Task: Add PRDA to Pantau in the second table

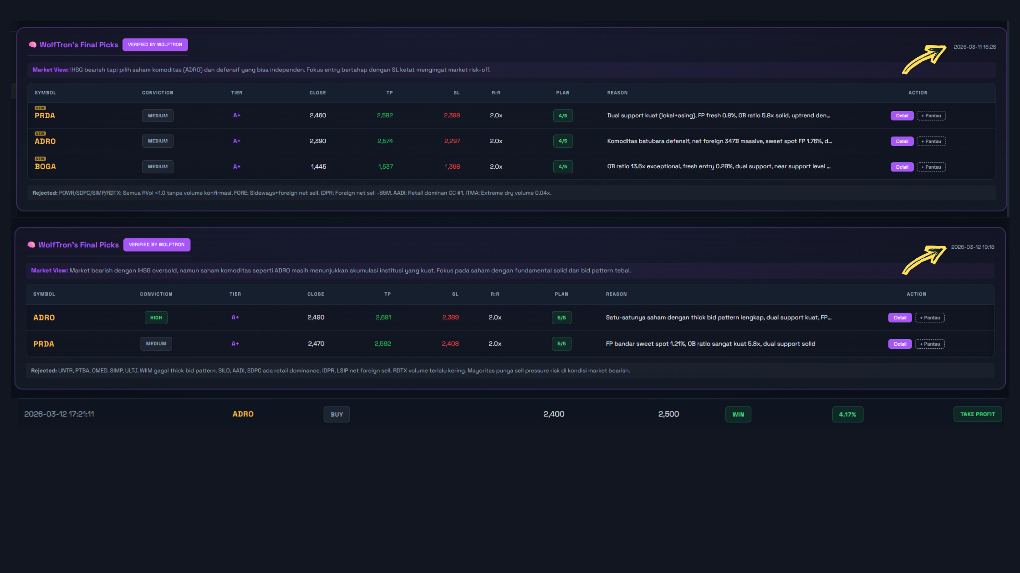Action: point(929,344)
